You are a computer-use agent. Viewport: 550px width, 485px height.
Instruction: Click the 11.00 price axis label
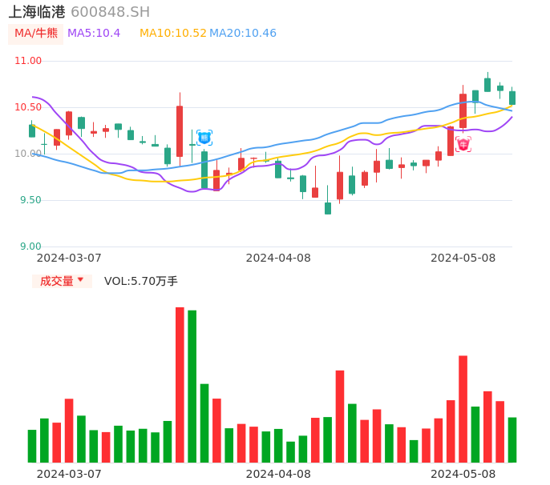[x=28, y=61]
